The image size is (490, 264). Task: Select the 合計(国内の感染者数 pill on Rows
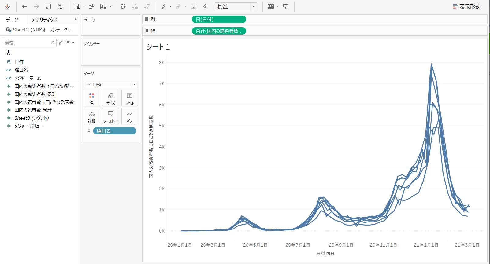coord(219,31)
